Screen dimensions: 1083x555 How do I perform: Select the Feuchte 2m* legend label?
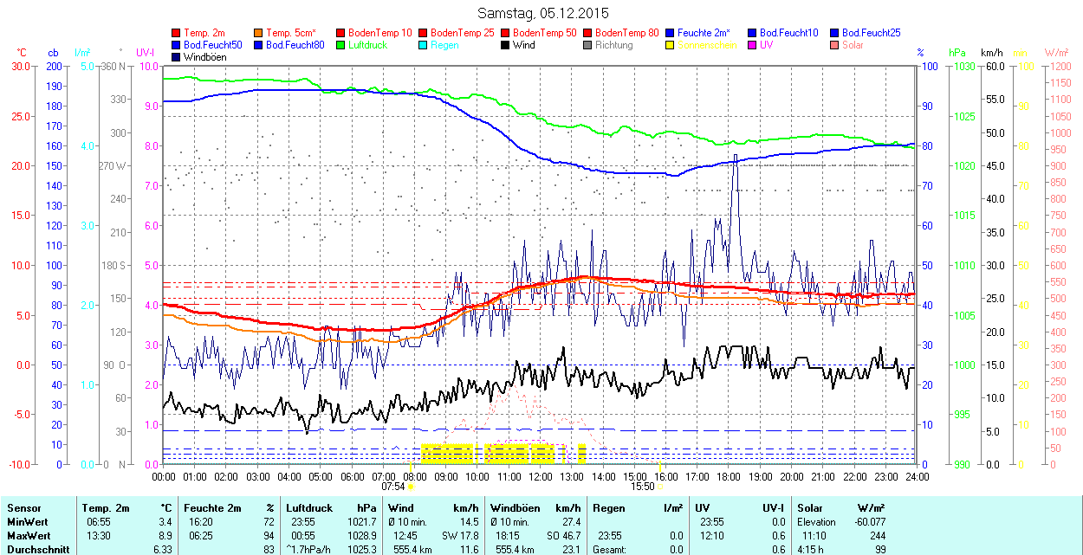(704, 33)
